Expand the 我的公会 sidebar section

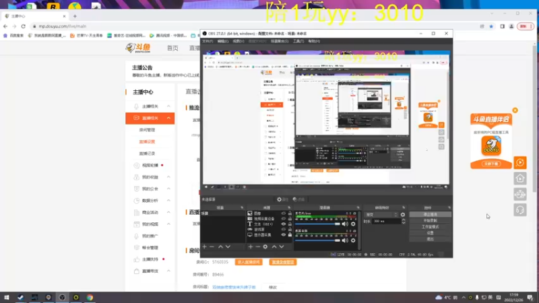[x=168, y=189]
